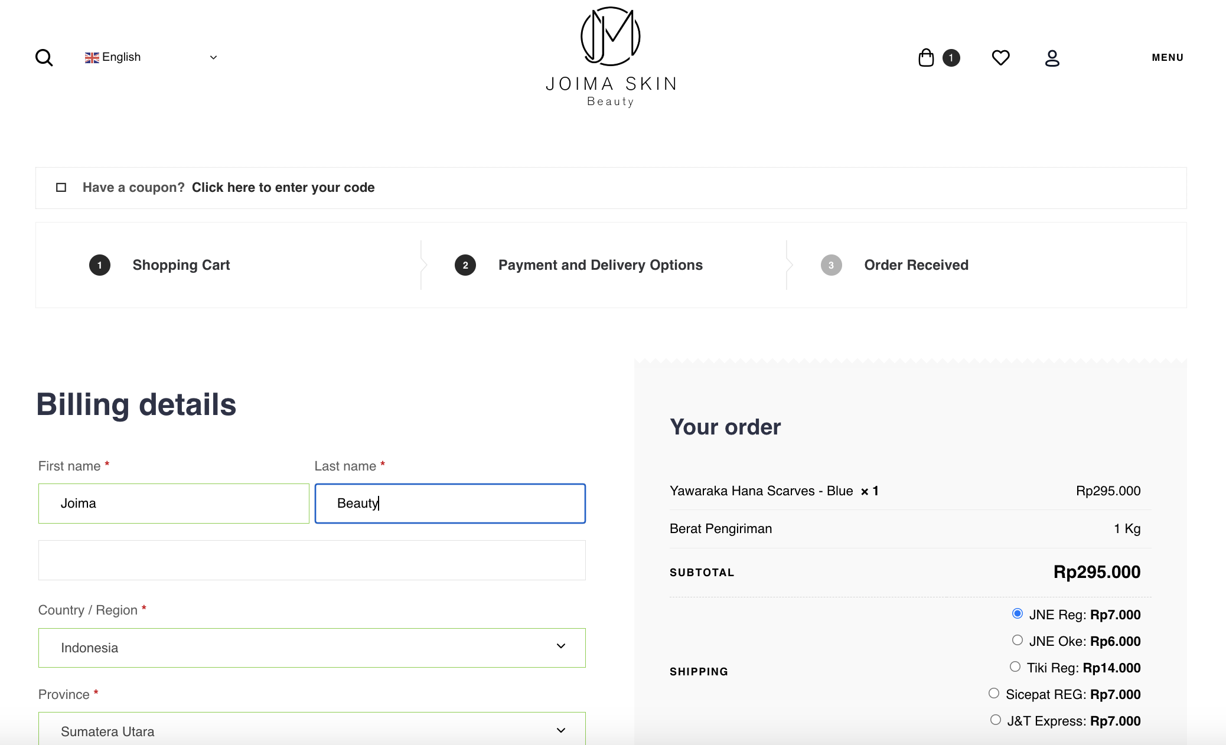Open the English language dropdown
Image resolution: width=1226 pixels, height=745 pixels.
tap(151, 57)
